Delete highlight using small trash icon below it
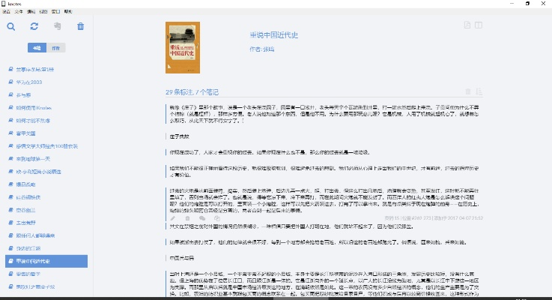 pos(189,219)
